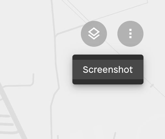Click the three-dot more options button

pyautogui.click(x=130, y=34)
